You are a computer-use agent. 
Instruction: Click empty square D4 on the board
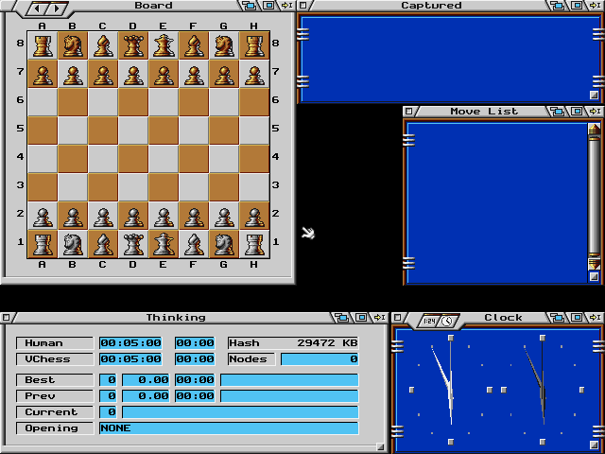132,159
